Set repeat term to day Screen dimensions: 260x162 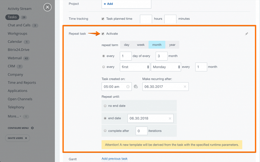coord(127,45)
